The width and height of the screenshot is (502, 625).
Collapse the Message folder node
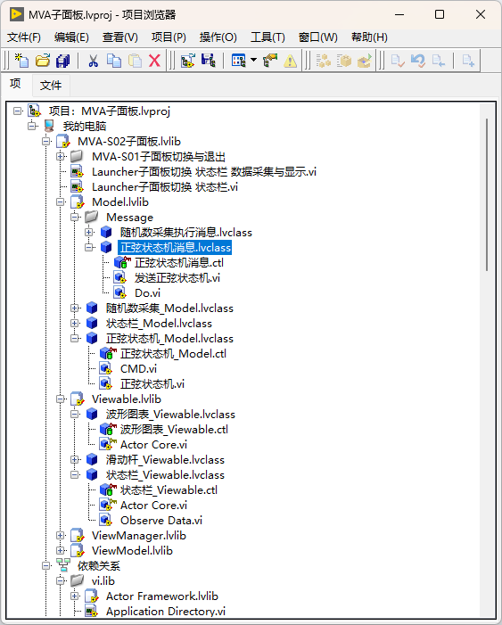75,217
